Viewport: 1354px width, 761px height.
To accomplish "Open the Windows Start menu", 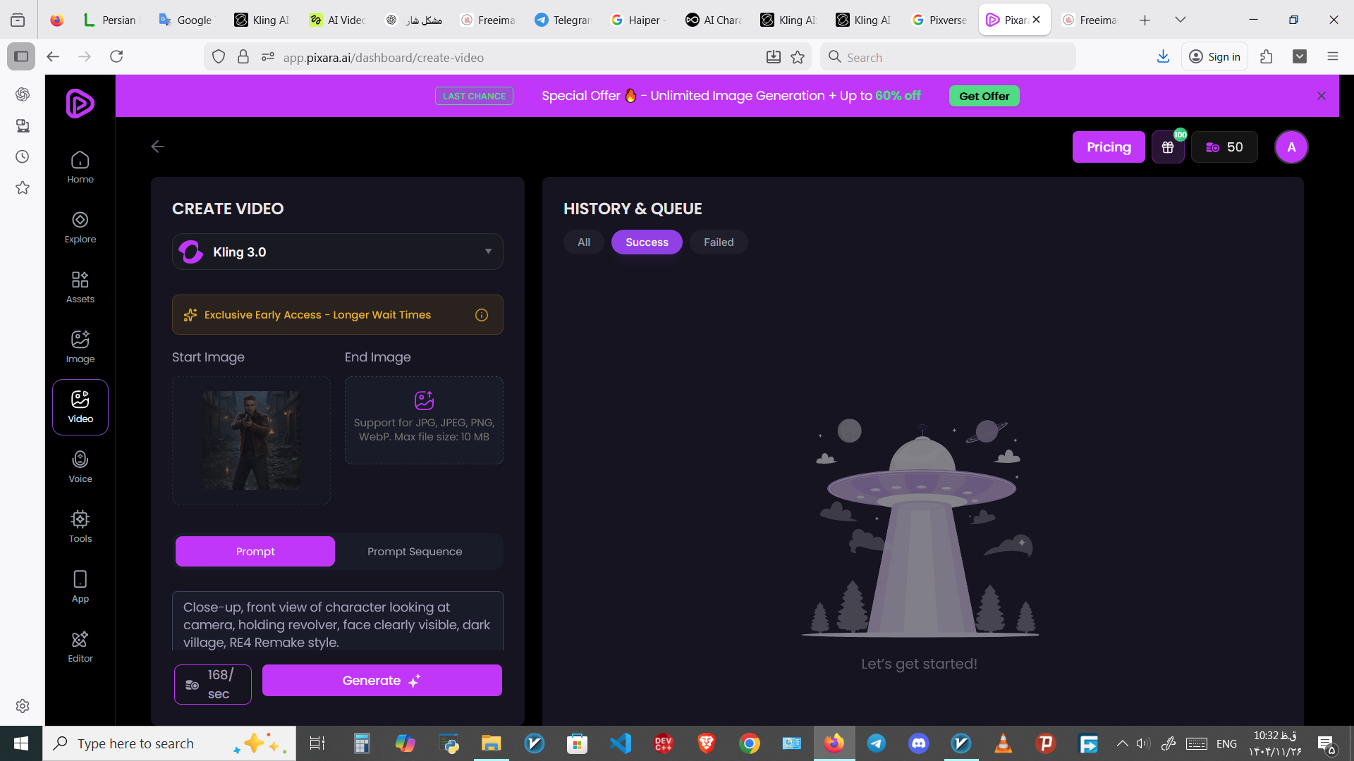I will 21,743.
